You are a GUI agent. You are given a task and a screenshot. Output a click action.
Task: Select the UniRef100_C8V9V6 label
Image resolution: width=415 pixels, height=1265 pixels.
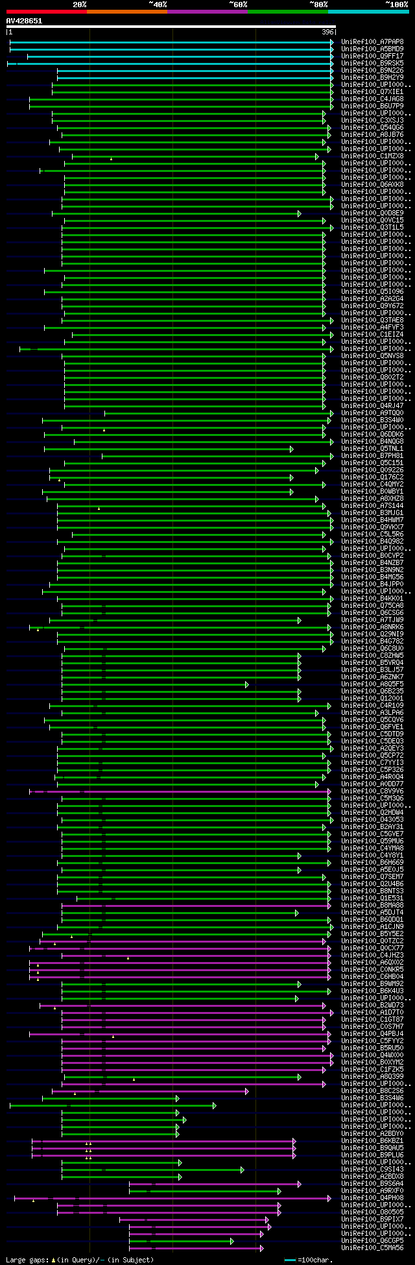pyautogui.click(x=372, y=791)
